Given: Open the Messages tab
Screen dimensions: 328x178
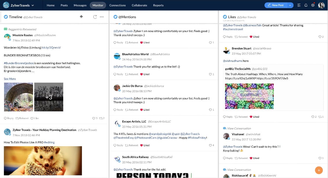Looking at the screenshot, I should tap(80, 5).
